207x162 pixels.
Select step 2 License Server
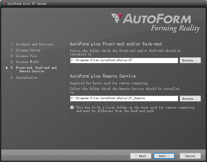point(26,50)
